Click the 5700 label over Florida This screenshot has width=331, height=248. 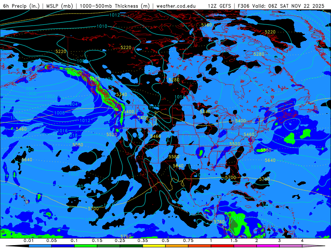coord(230,178)
